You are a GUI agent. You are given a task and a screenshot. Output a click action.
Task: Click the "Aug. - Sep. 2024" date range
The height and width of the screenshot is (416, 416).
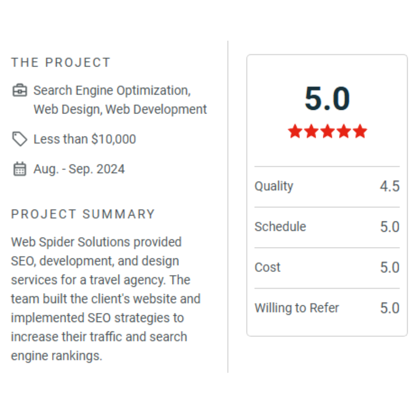79,169
